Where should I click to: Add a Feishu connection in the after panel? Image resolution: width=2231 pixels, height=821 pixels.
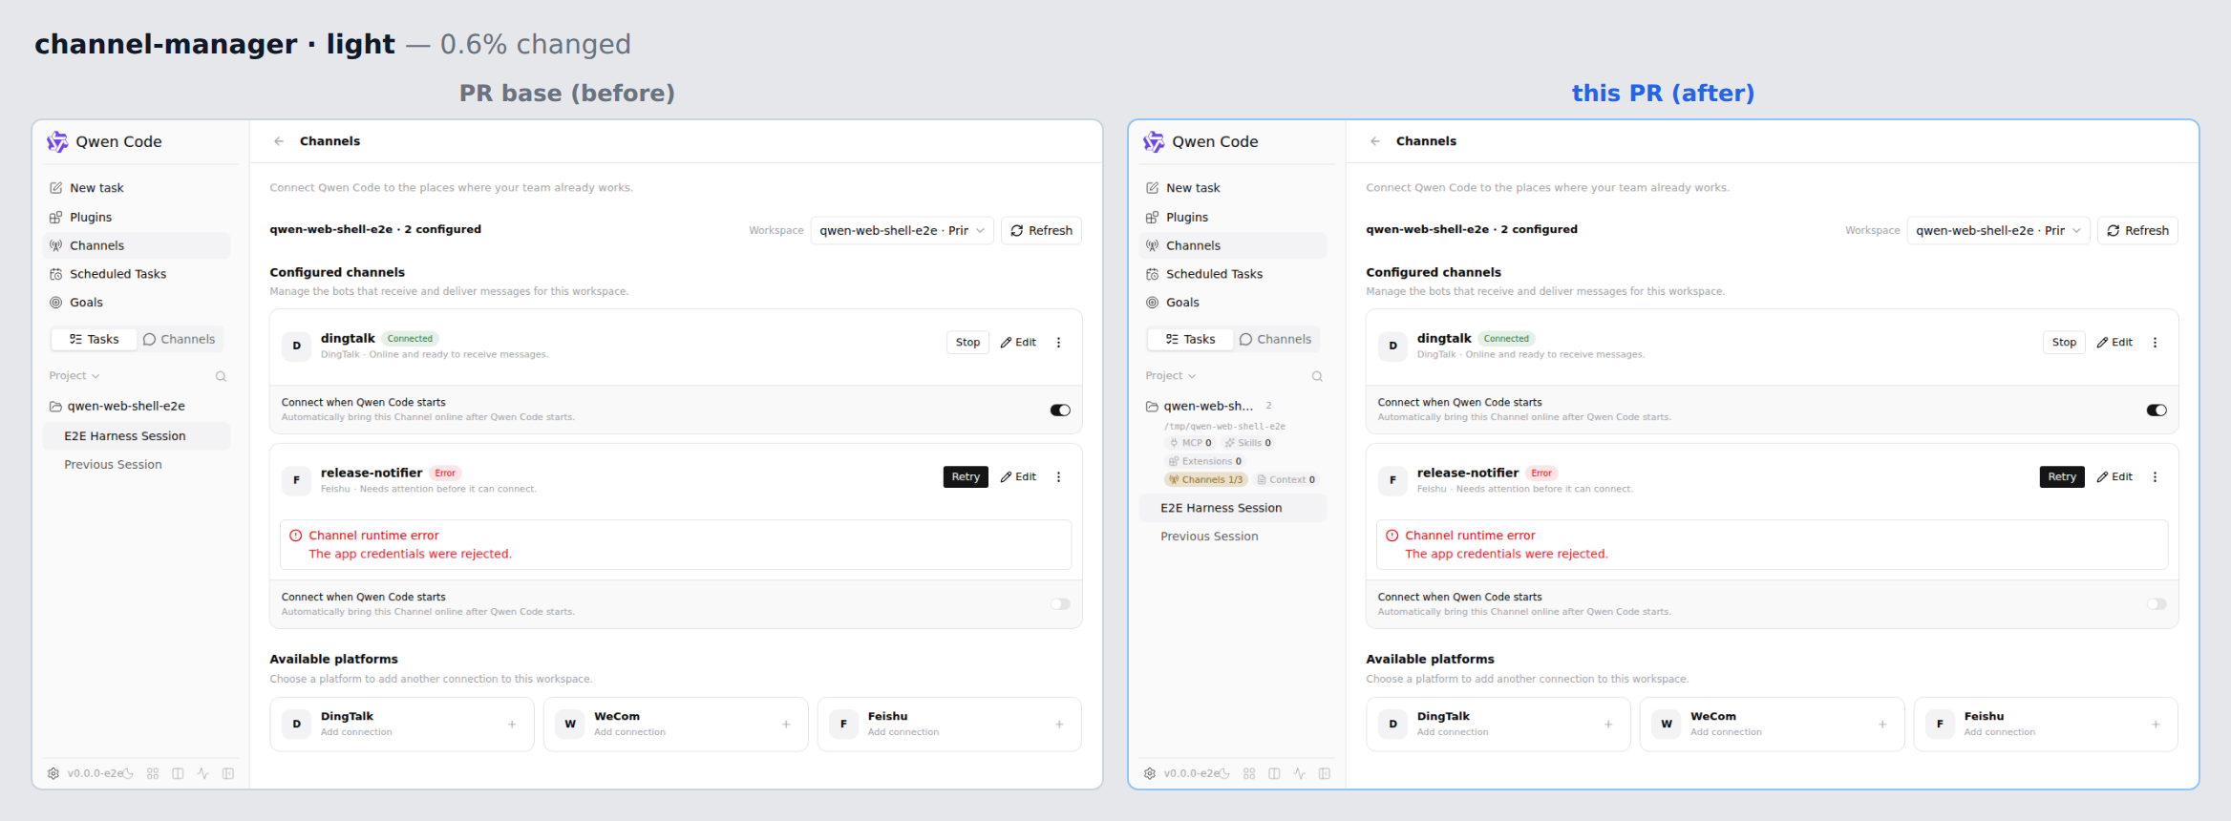[2046, 725]
